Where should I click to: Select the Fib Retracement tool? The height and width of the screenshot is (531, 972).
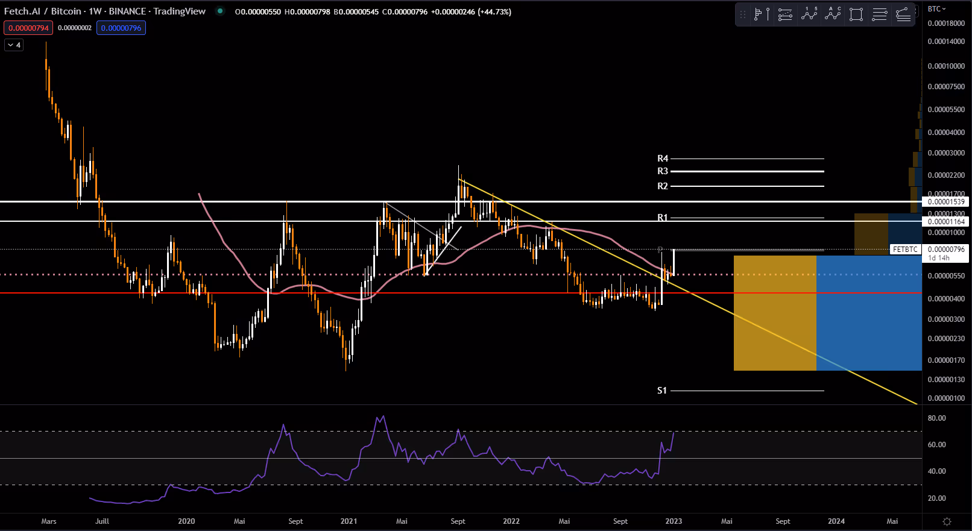pos(880,14)
